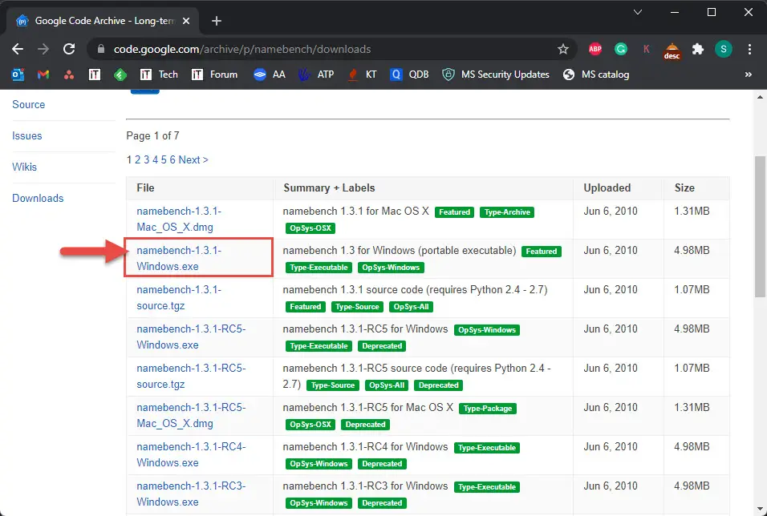The image size is (767, 516).
Task: Open the KT bookmark
Action: point(362,75)
